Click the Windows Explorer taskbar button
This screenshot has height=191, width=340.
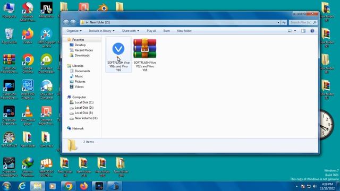37,186
